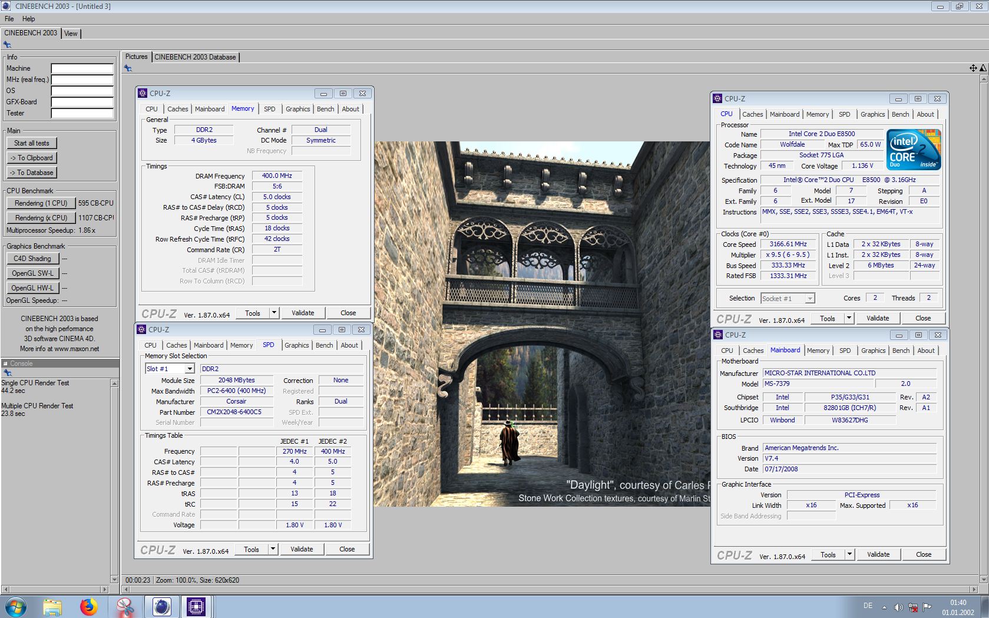This screenshot has width=989, height=618.
Task: Open Tools dropdown arrow in CPU window
Action: [849, 318]
